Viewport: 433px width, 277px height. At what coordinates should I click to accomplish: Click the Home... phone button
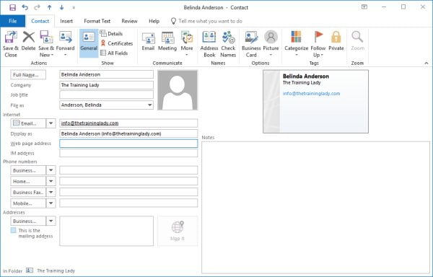coord(28,181)
